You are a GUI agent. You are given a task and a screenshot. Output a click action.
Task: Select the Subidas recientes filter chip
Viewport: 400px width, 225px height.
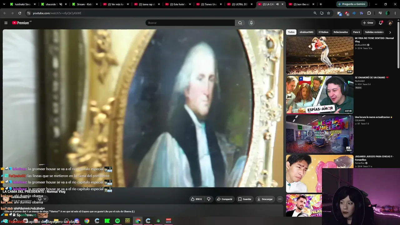pos(374,32)
